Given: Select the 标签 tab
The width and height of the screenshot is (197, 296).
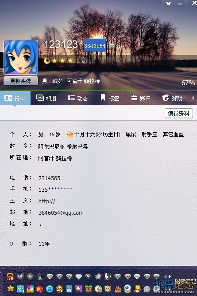Looking at the screenshot, I should (x=110, y=98).
